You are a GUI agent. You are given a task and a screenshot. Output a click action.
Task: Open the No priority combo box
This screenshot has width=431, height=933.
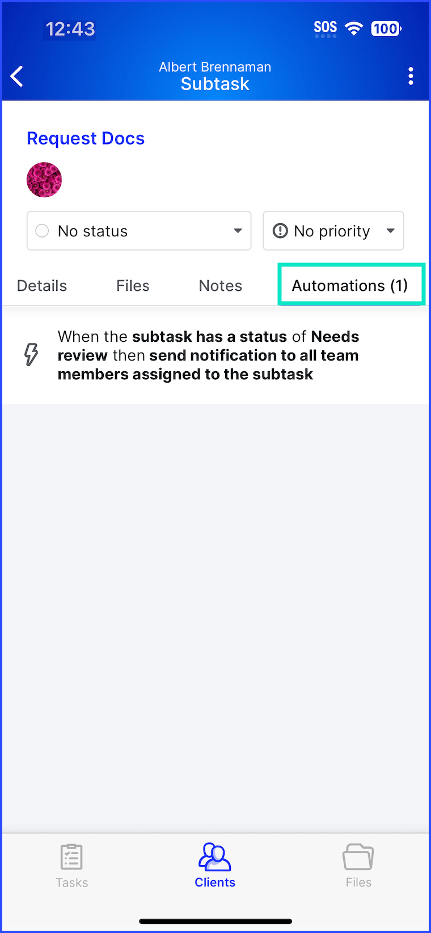[333, 231]
